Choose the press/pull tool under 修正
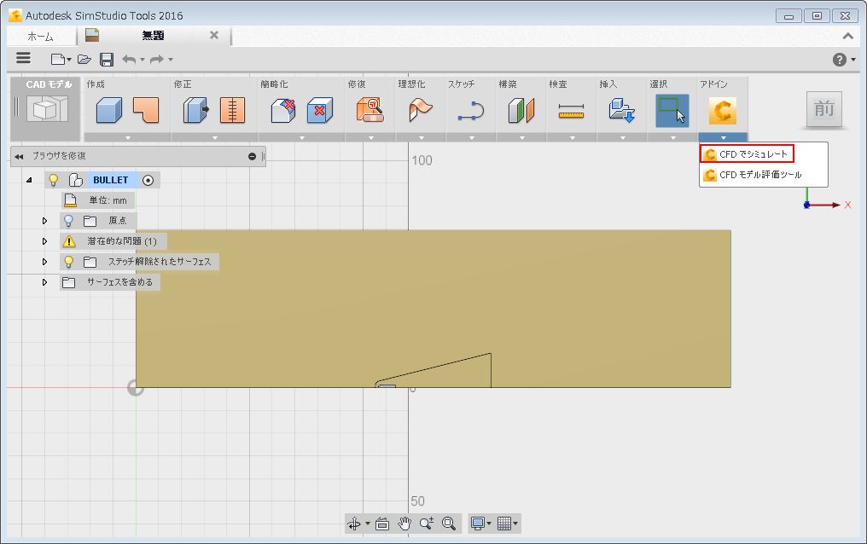 pyautogui.click(x=195, y=110)
